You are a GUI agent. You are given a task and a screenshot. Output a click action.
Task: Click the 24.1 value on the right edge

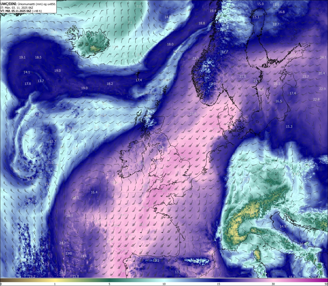coord(323,57)
